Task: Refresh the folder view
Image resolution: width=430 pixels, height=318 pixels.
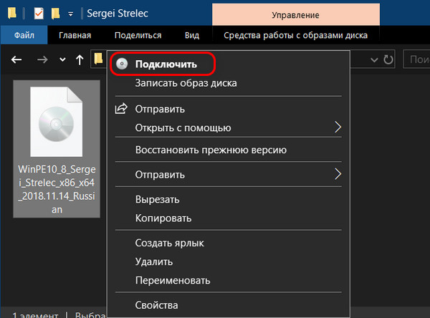Action: click(388, 59)
